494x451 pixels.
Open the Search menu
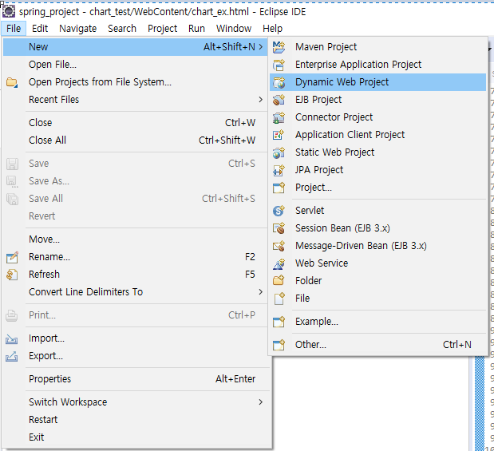click(x=122, y=29)
